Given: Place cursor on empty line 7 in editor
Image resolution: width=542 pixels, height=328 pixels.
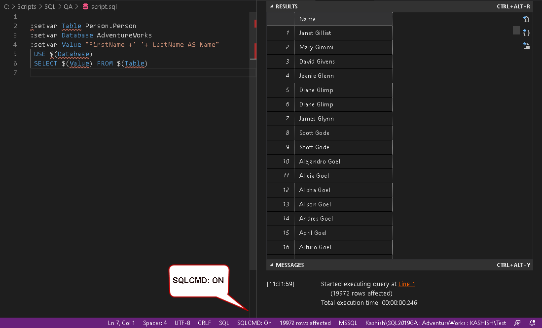Looking at the screenshot, I should point(143,73).
